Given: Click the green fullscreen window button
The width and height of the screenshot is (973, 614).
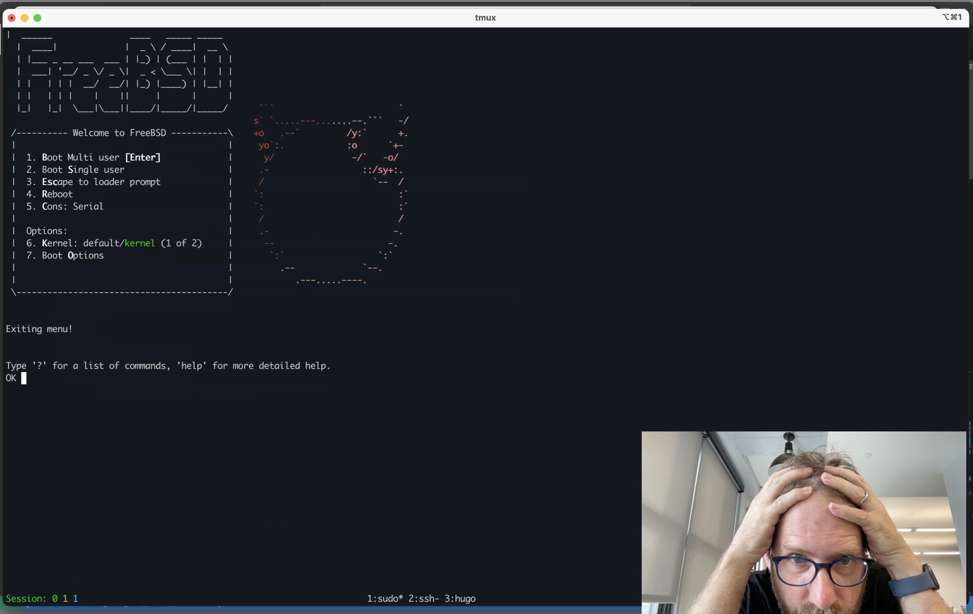Looking at the screenshot, I should pos(37,18).
